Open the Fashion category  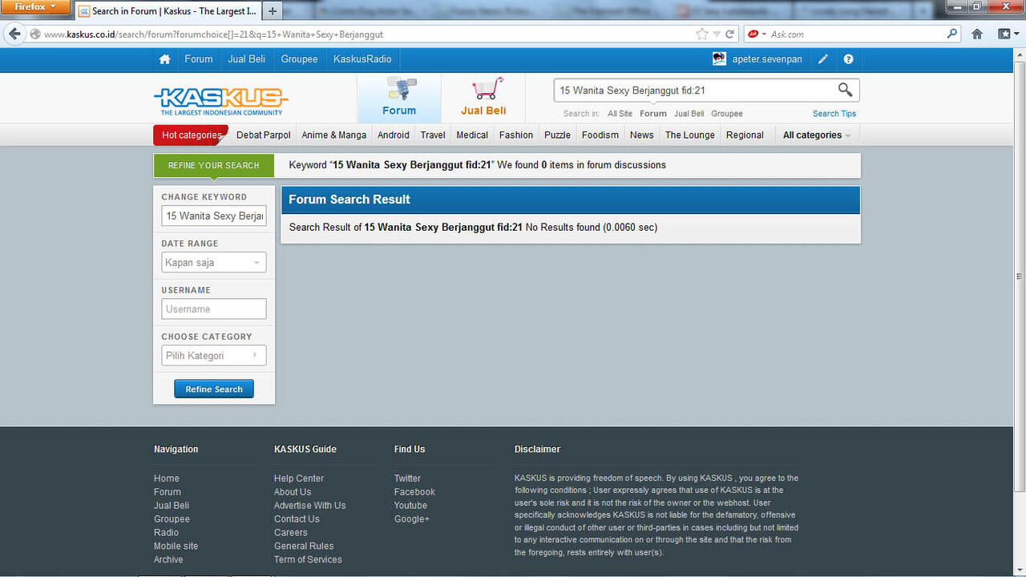(516, 135)
